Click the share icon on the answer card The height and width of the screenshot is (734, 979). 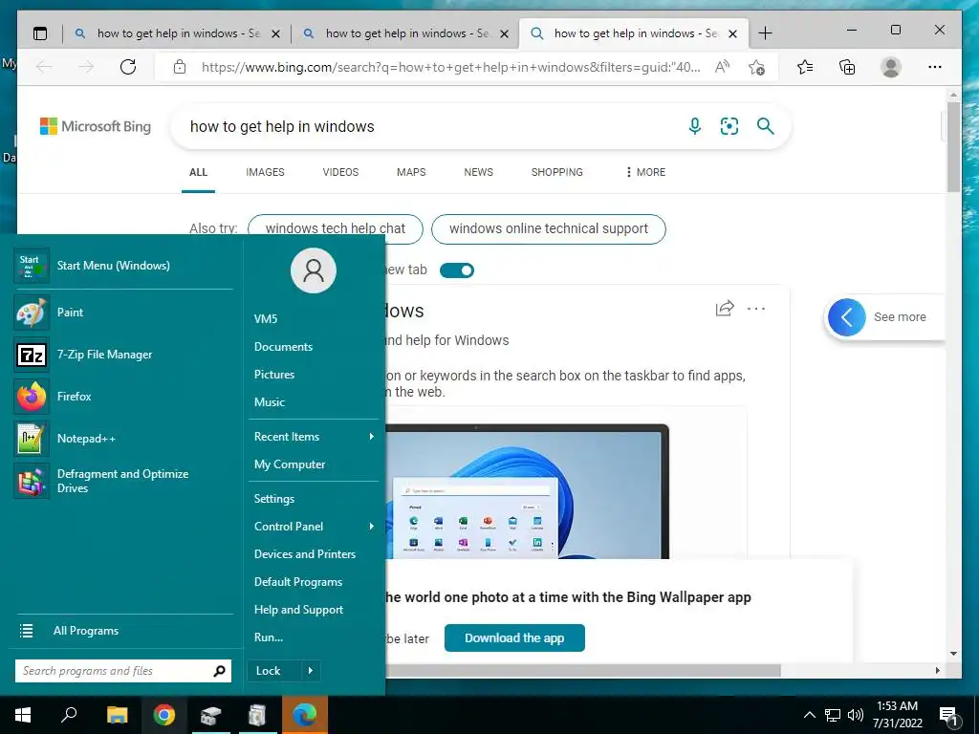pos(725,309)
